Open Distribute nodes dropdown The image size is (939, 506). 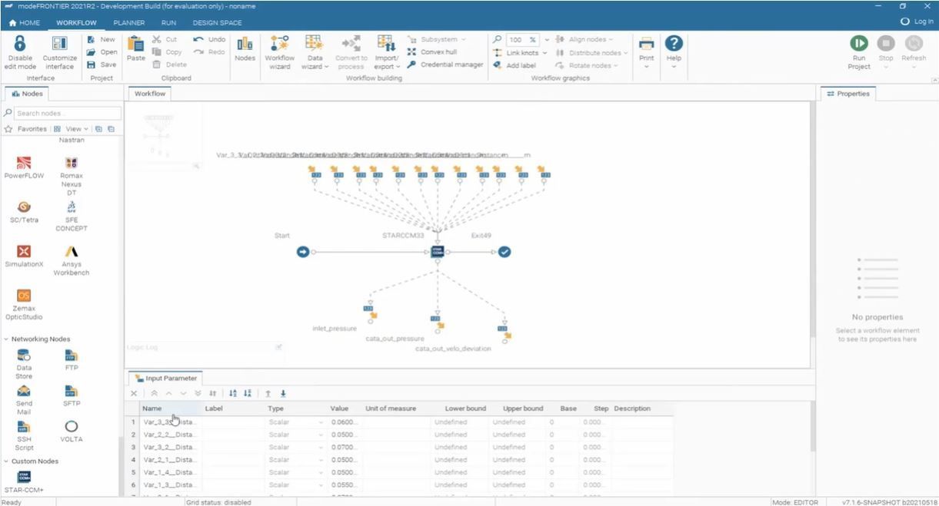click(x=591, y=53)
